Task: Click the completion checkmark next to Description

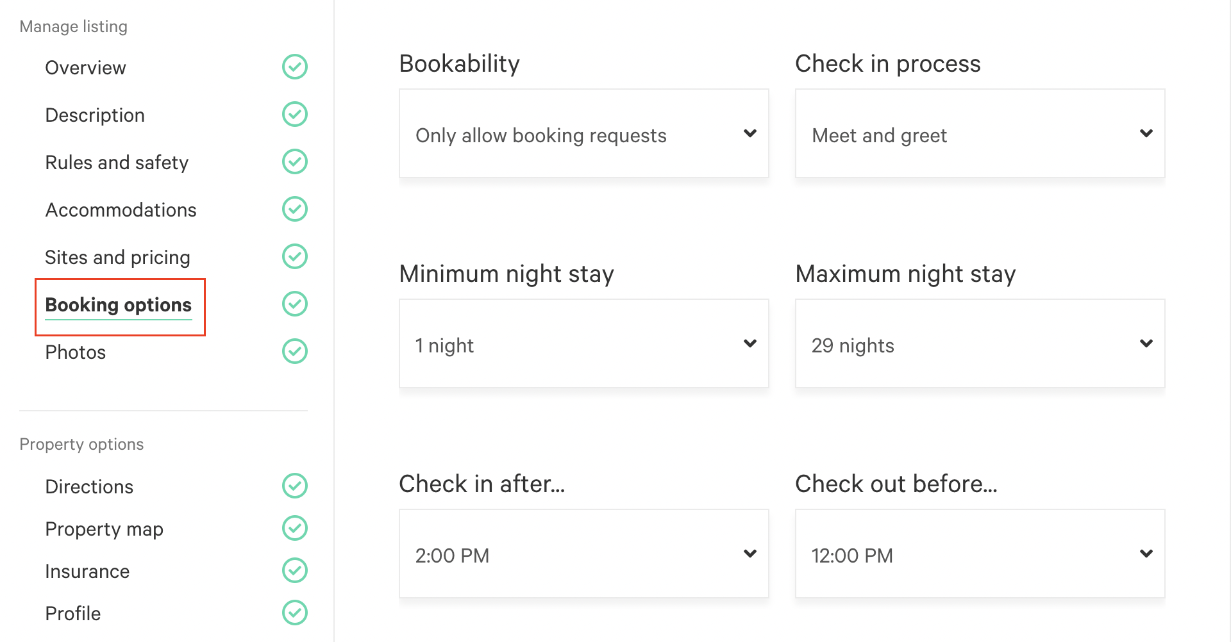Action: [x=295, y=114]
